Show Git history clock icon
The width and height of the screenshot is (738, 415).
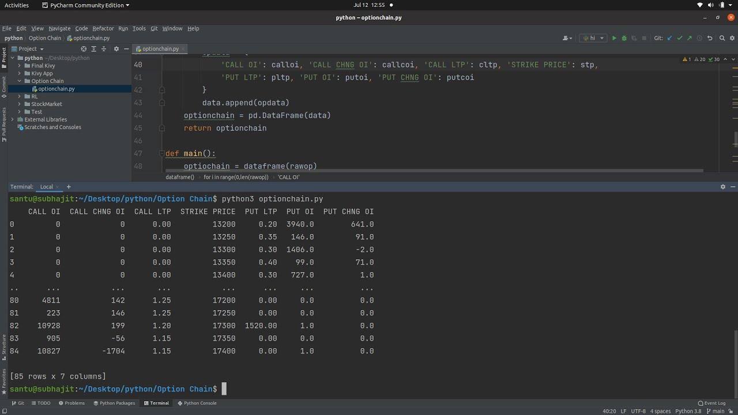[x=700, y=38]
